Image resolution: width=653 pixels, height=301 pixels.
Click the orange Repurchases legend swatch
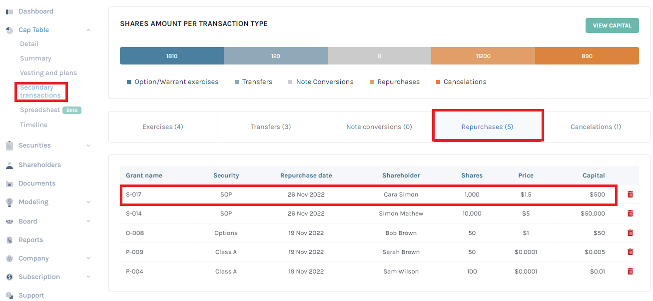(x=371, y=81)
